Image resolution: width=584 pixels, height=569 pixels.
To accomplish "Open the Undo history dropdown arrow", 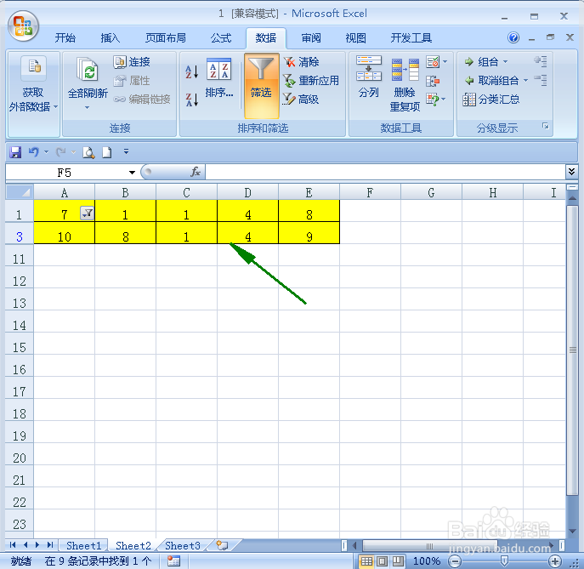I will [x=47, y=152].
